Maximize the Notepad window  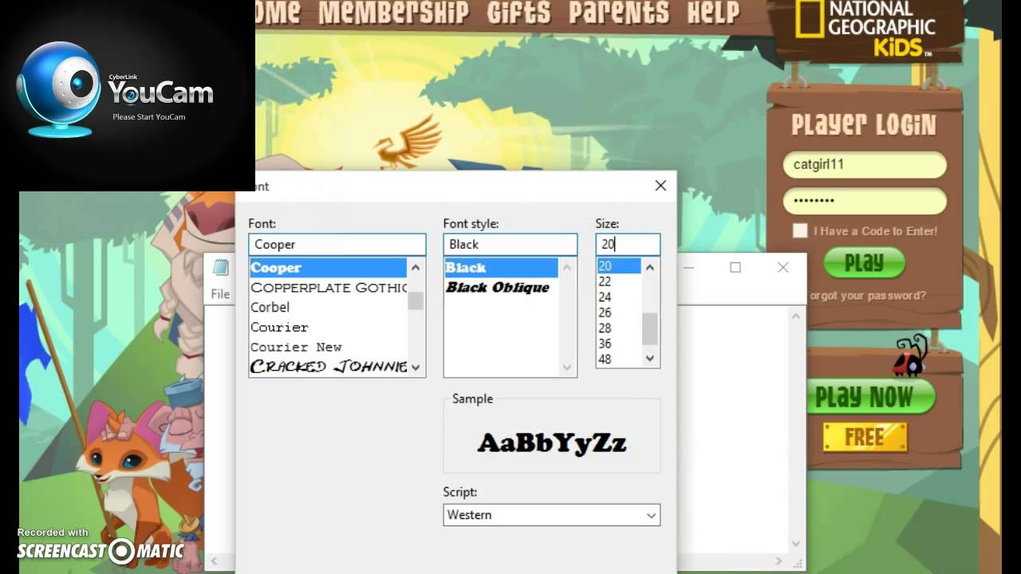coord(735,267)
